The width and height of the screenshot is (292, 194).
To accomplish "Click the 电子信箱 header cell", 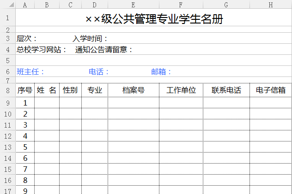I will click(x=270, y=90).
